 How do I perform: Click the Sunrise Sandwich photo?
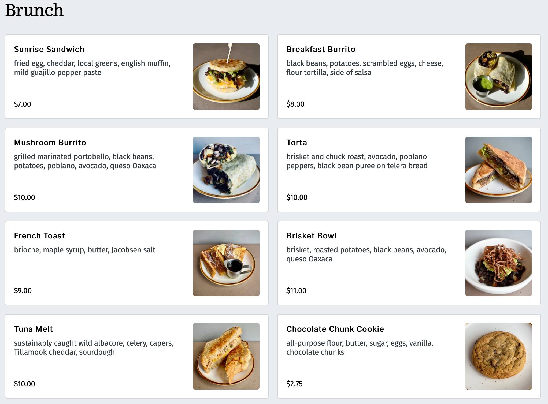pyautogui.click(x=226, y=77)
